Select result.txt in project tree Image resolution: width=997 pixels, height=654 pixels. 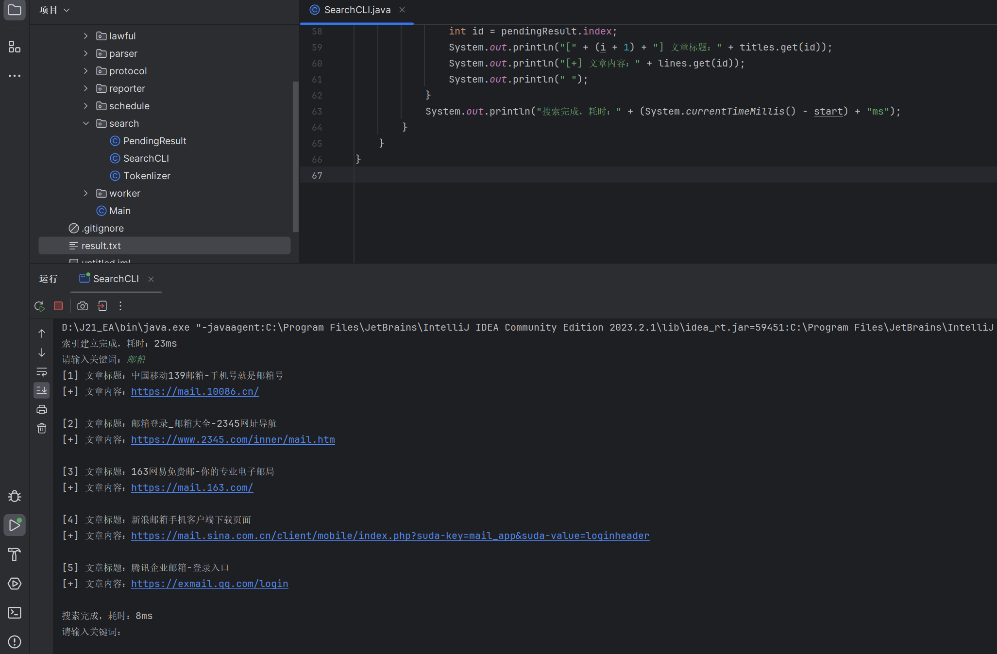click(101, 246)
